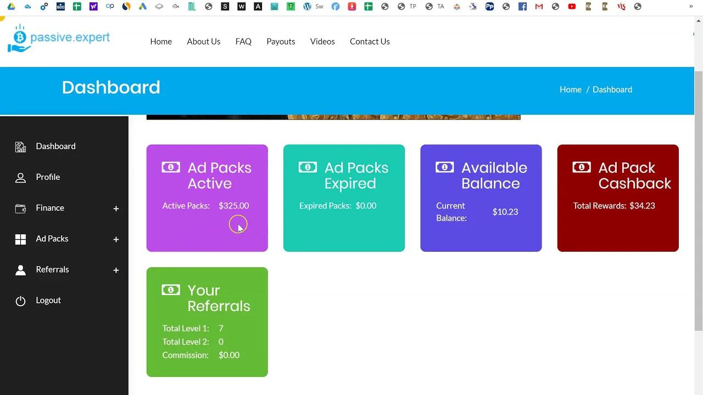Expand the Finance submenu plus sign
This screenshot has width=703, height=395.
click(116, 208)
